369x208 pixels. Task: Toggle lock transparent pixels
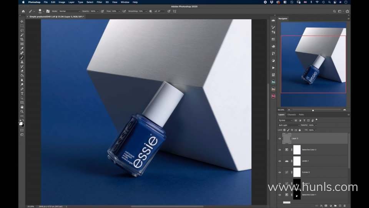284,130
